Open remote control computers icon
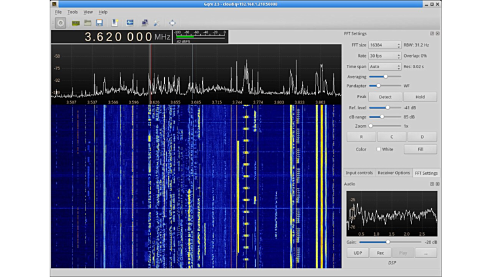492x277 pixels. click(145, 23)
